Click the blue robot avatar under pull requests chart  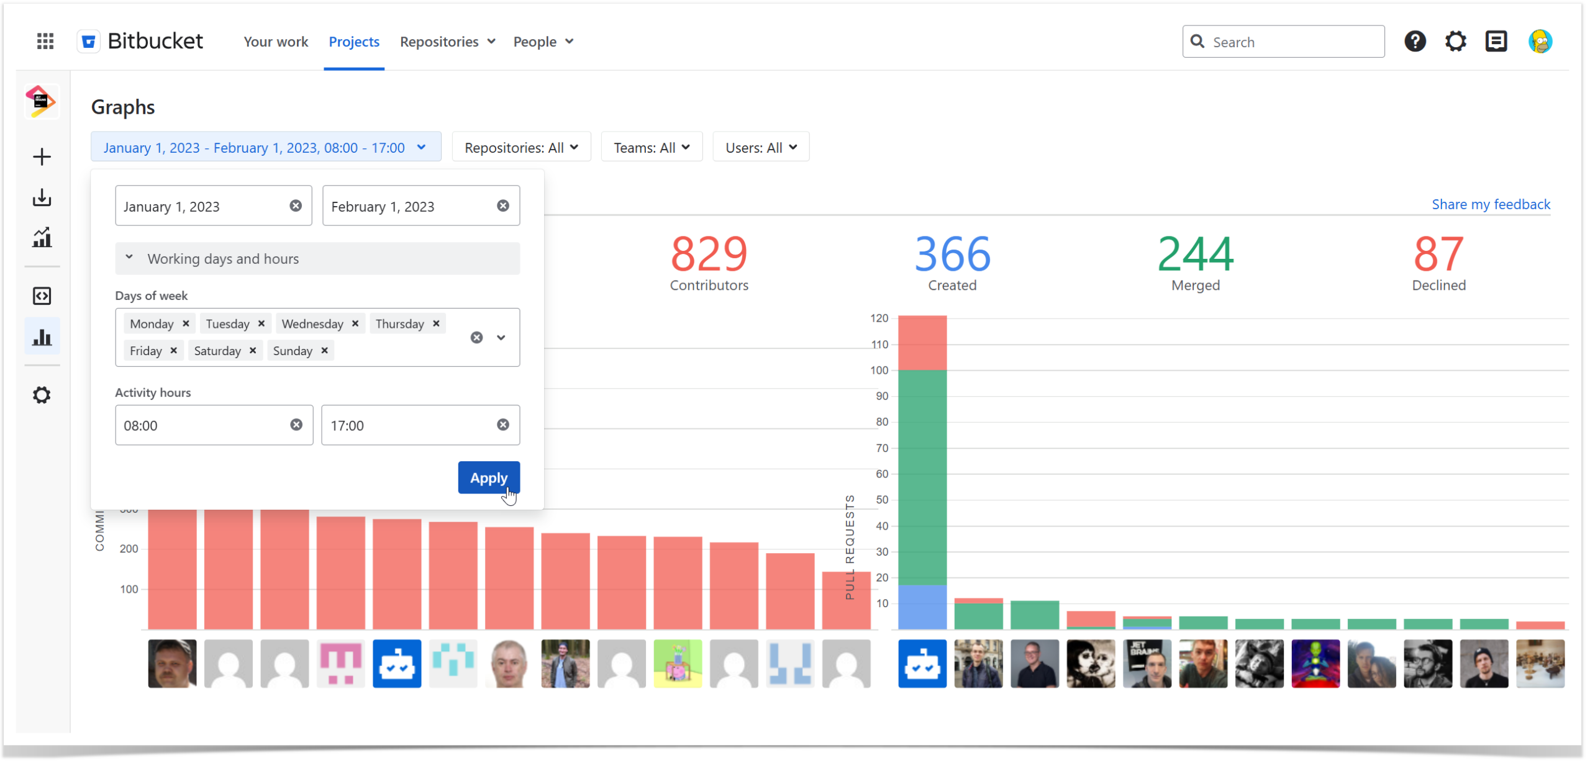tap(922, 663)
